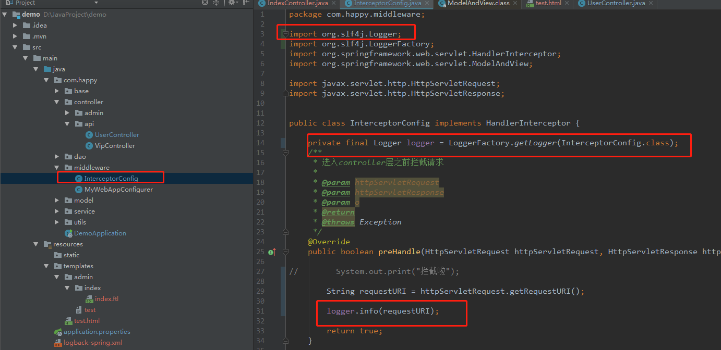Collapse the api package

tap(67, 124)
